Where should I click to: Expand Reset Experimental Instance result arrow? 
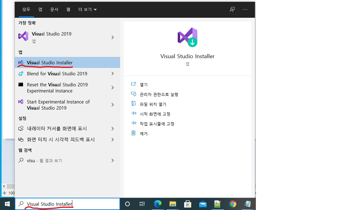coord(112,88)
